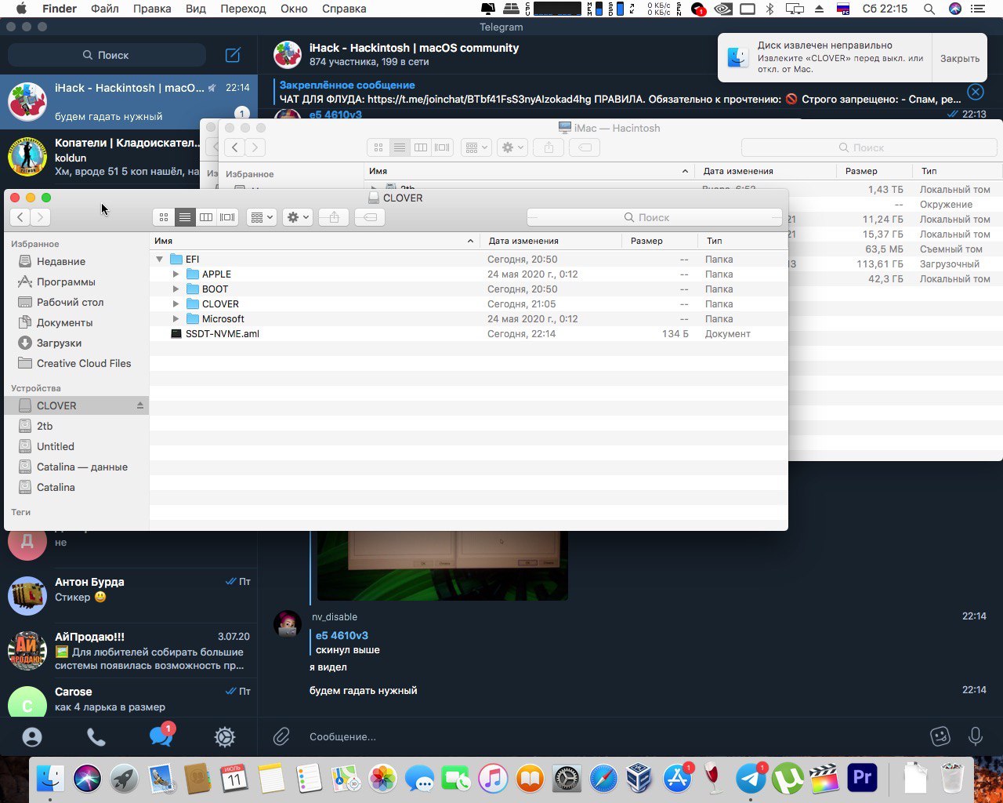
Task: Open the Telegram sticker and emoji panel
Action: coord(940,736)
